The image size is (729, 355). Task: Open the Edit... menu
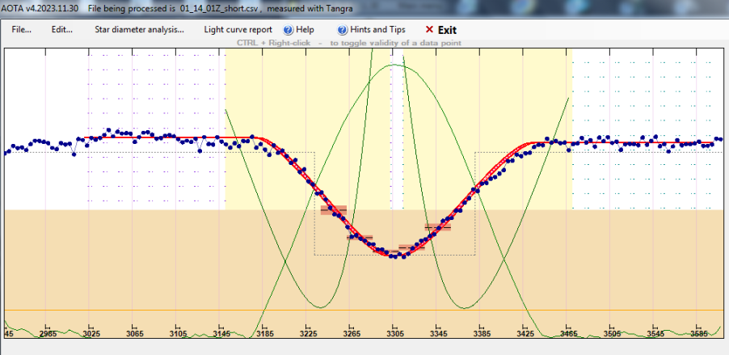(62, 30)
